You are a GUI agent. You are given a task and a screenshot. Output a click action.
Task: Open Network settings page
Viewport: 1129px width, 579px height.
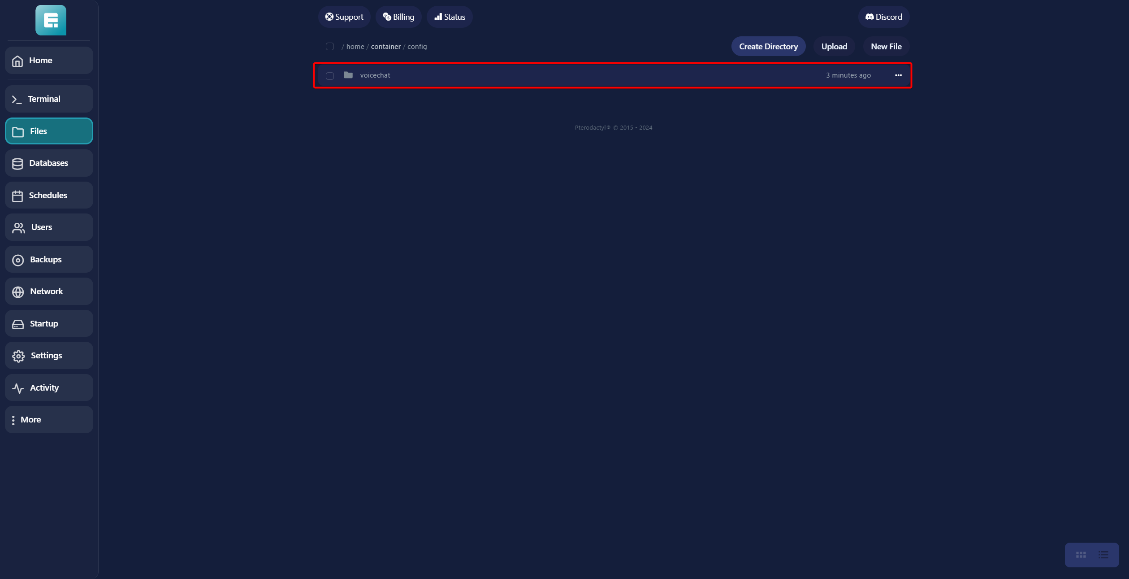49,292
